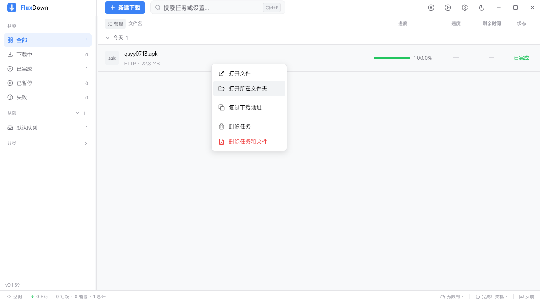
Task: Select the 失败 status filter
Action: [48, 97]
